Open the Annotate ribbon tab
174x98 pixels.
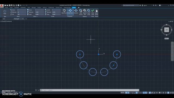[17, 8]
